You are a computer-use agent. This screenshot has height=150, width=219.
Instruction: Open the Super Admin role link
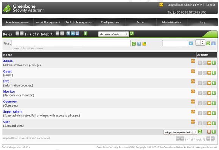[x=13, y=111]
